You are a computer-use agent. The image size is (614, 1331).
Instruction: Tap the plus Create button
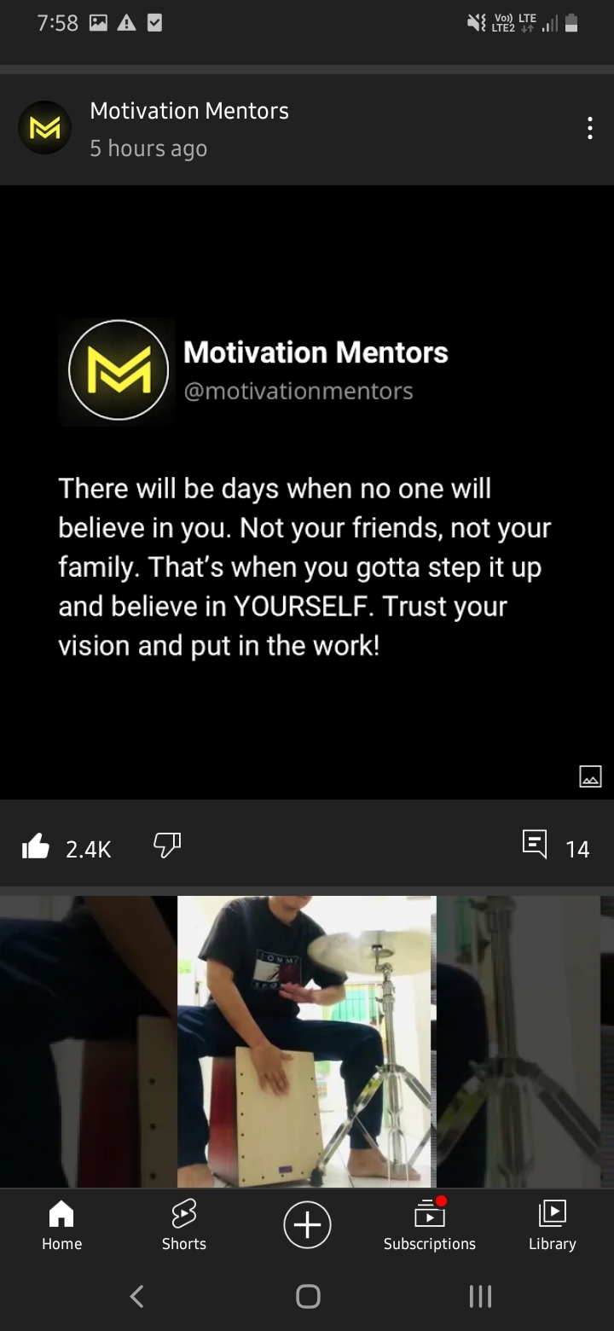click(x=307, y=1225)
